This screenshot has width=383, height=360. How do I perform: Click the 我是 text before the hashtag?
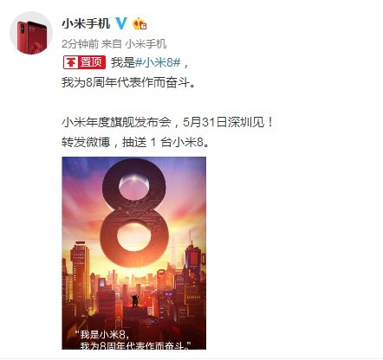(x=123, y=62)
